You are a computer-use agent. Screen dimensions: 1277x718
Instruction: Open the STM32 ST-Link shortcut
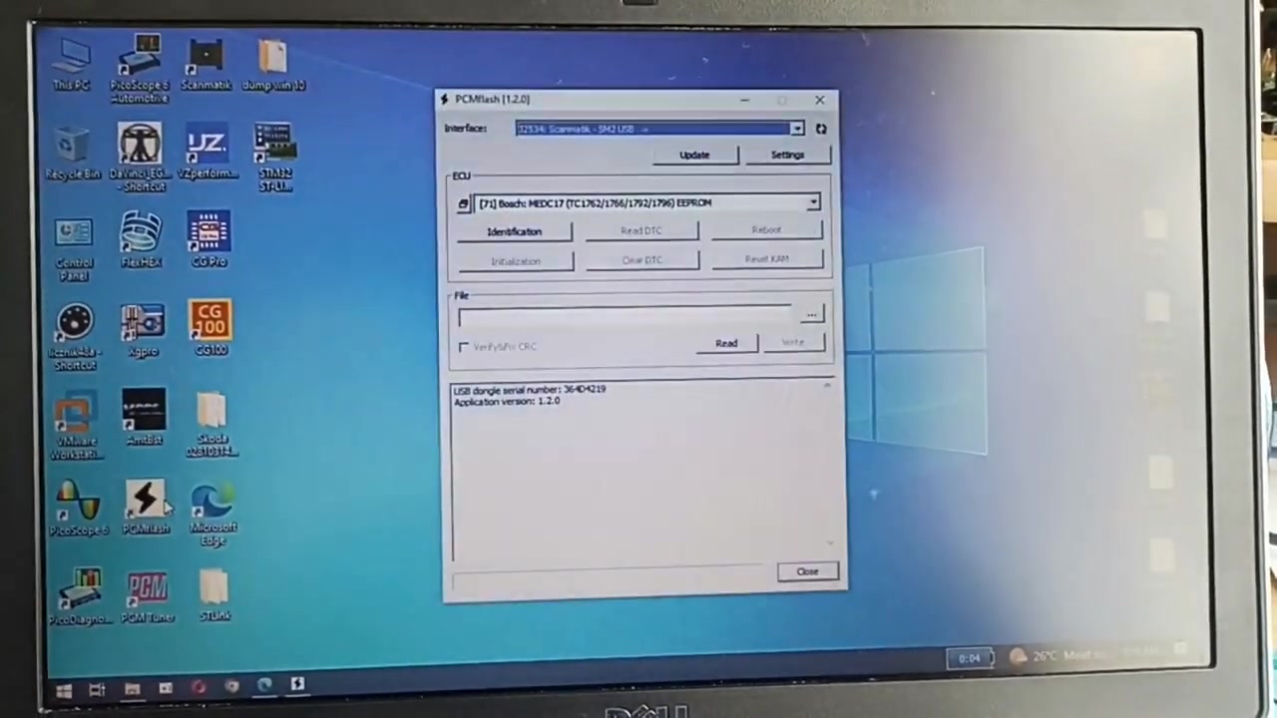(x=274, y=158)
